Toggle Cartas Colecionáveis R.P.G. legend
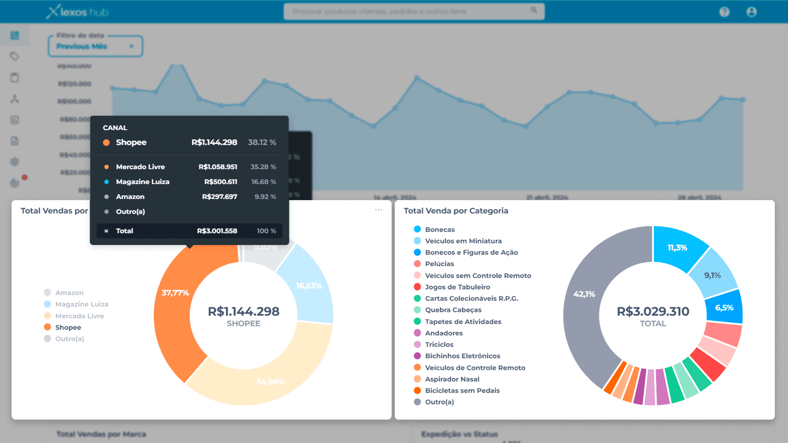Screen dimensions: 788x443 [x=466, y=299]
